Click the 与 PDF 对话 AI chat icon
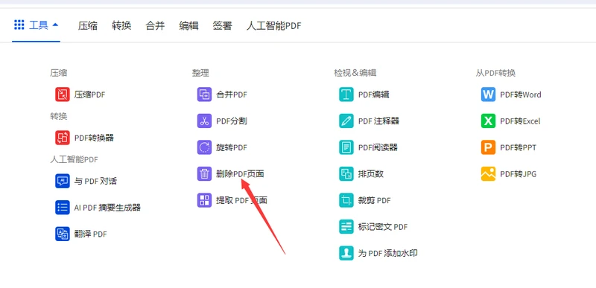 click(x=63, y=181)
